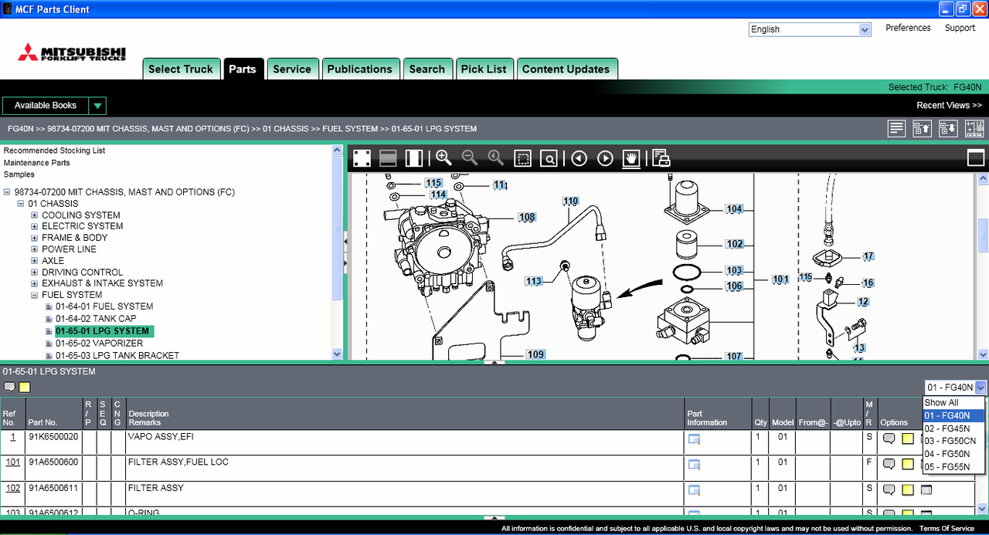Click yellow note square in VAPO ASSY,EFI row
Viewport: 989px width, 535px height.
click(x=908, y=438)
